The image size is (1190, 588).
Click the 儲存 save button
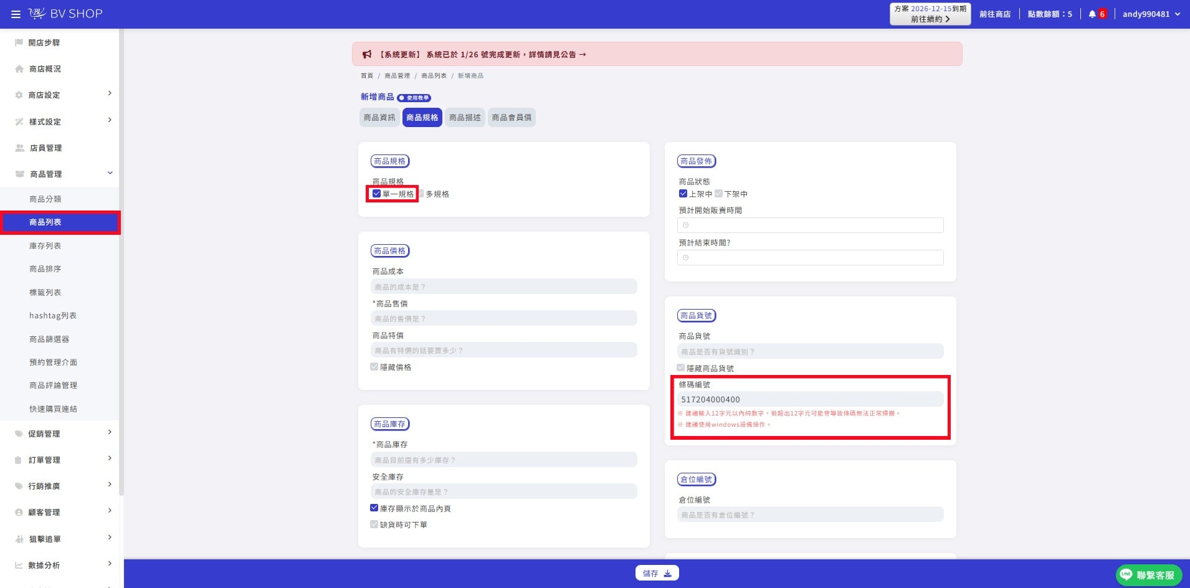pos(657,573)
